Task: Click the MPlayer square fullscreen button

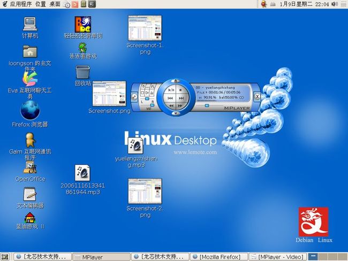Action: click(x=142, y=93)
